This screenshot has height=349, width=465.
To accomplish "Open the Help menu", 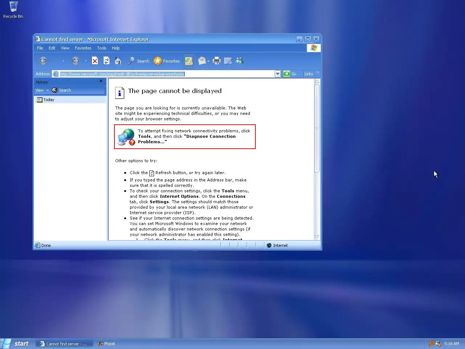I will click(116, 48).
